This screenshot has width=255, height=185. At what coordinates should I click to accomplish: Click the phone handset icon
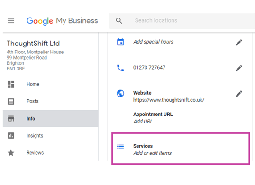(x=120, y=68)
